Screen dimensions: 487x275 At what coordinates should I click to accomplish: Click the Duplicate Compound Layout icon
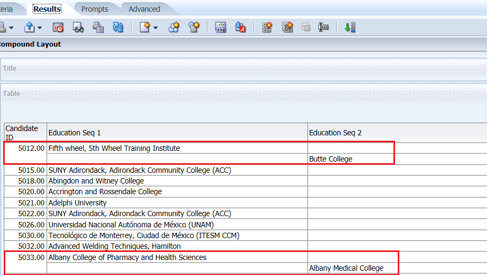click(287, 27)
